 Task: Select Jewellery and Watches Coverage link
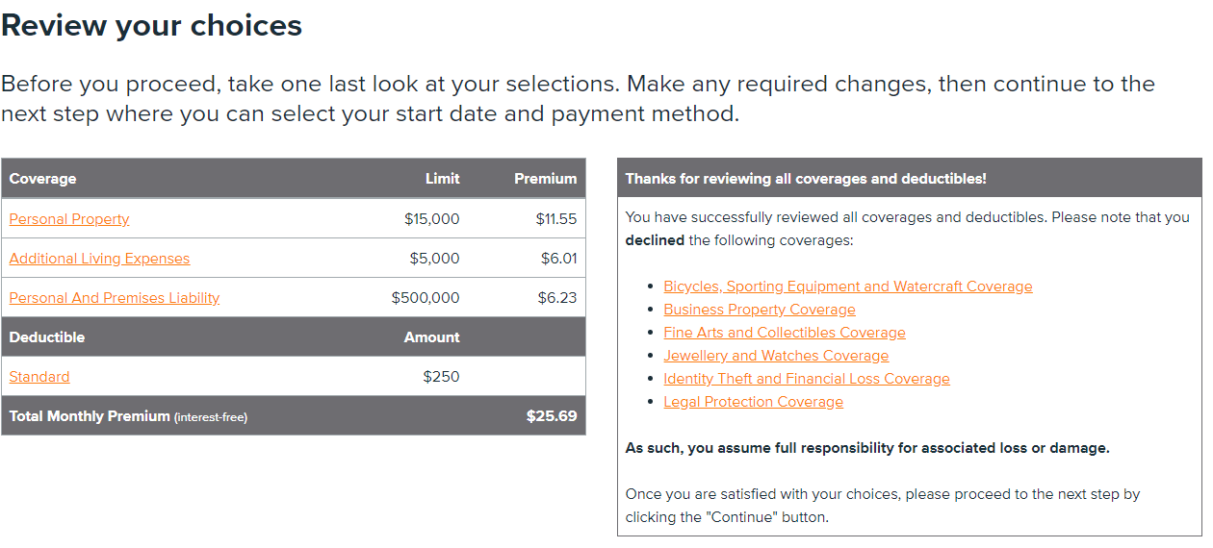[775, 356]
